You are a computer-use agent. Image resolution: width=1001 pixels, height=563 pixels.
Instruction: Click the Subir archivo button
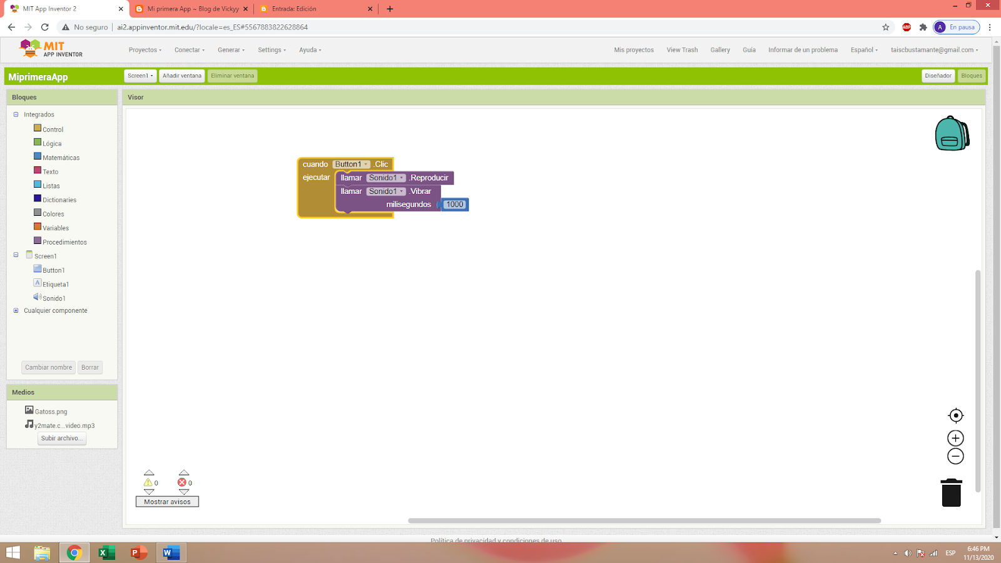(62, 439)
